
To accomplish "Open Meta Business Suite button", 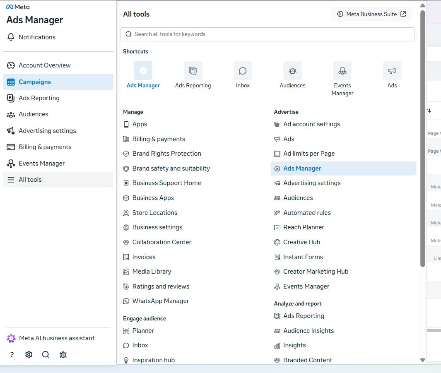I will tap(371, 14).
